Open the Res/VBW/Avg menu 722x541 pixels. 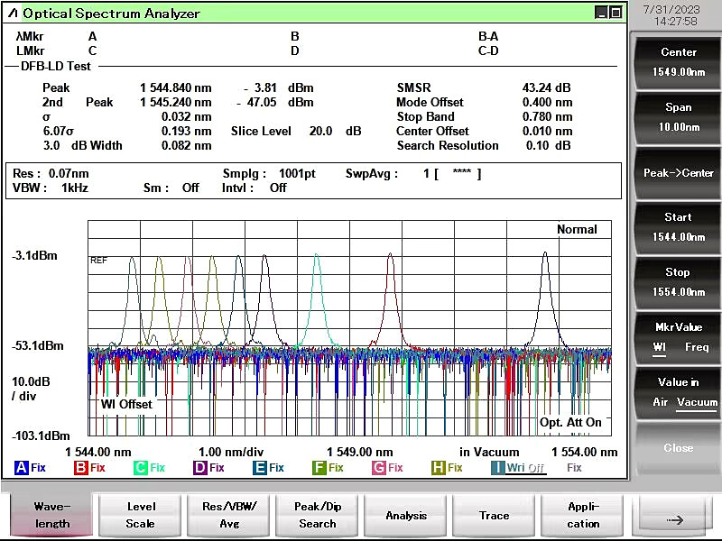tap(229, 515)
